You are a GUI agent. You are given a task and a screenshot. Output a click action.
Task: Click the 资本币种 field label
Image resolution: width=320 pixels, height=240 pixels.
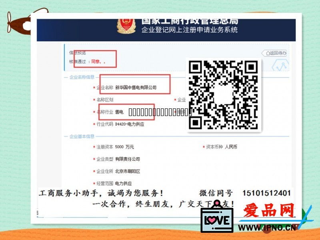click(x=214, y=147)
